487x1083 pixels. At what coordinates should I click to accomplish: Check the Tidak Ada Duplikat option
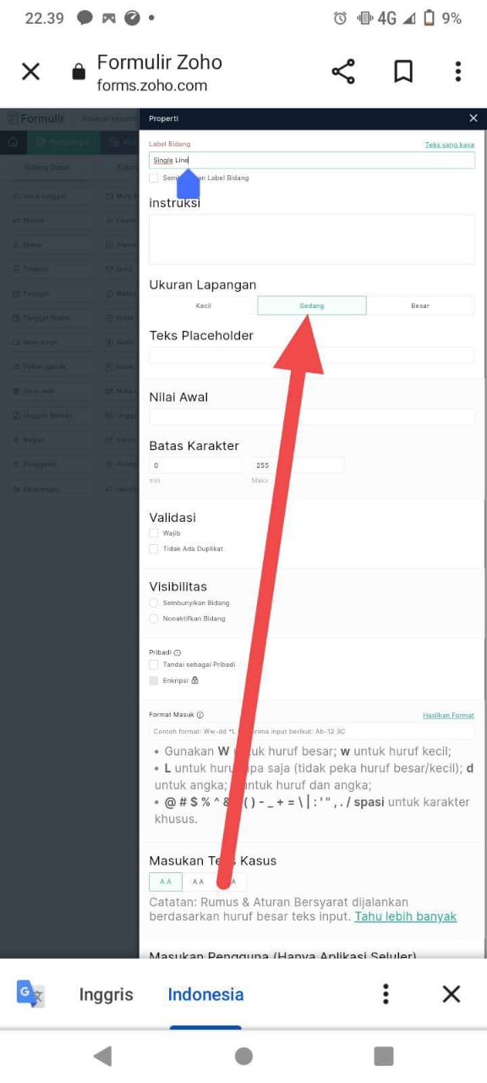[154, 549]
